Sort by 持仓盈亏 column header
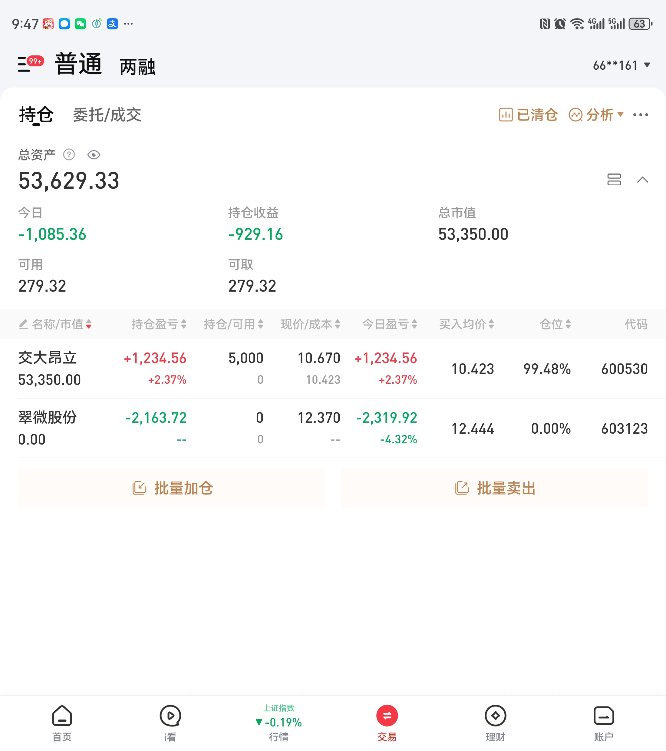 [x=159, y=324]
